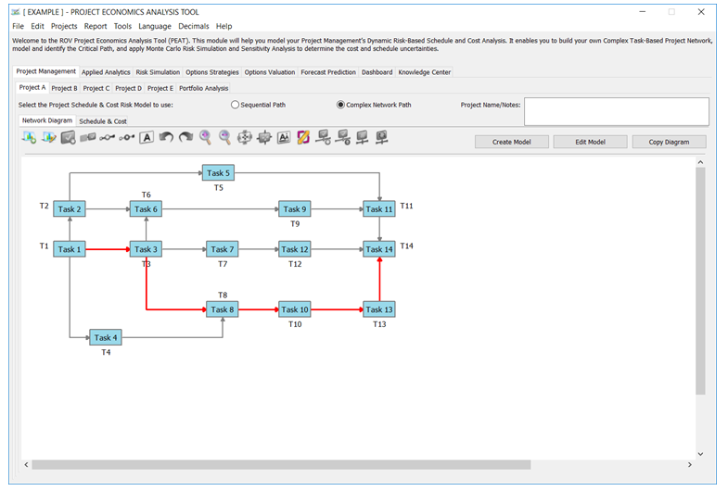Select the text label 'A' tool
The image size is (728, 491).
tap(147, 137)
